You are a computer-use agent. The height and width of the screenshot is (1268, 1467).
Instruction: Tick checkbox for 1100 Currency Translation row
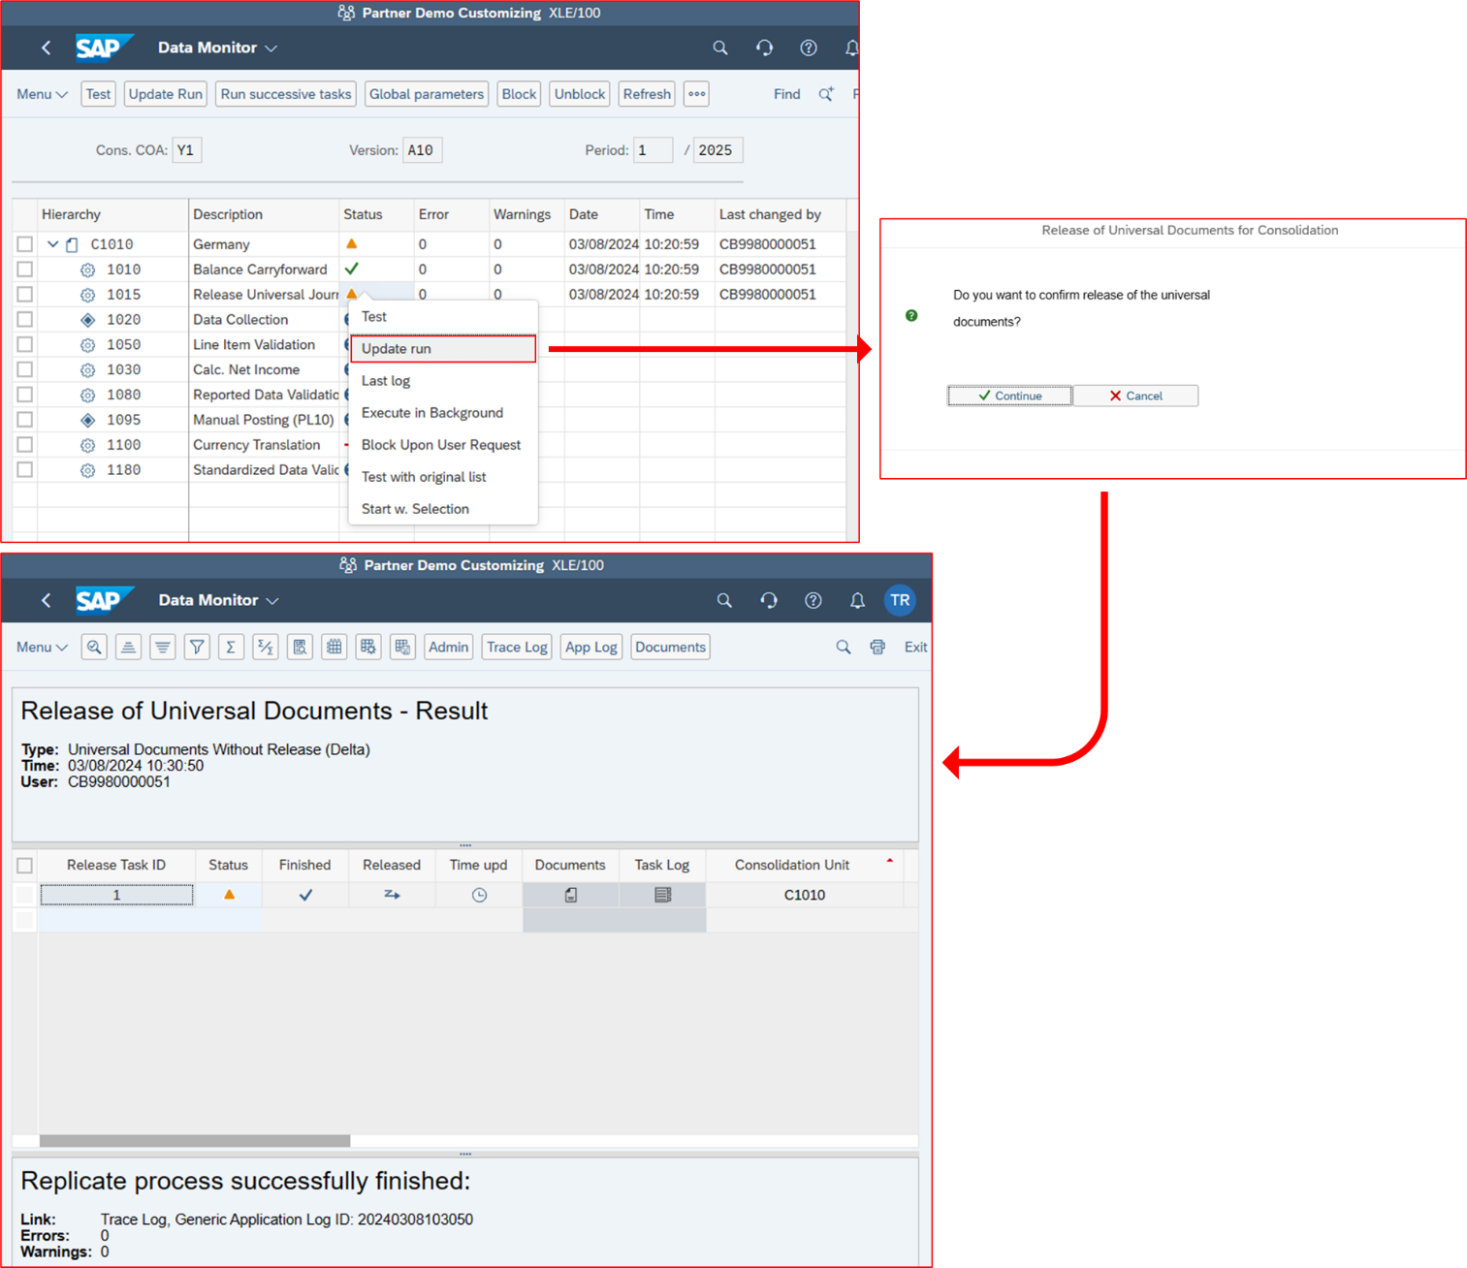click(25, 445)
